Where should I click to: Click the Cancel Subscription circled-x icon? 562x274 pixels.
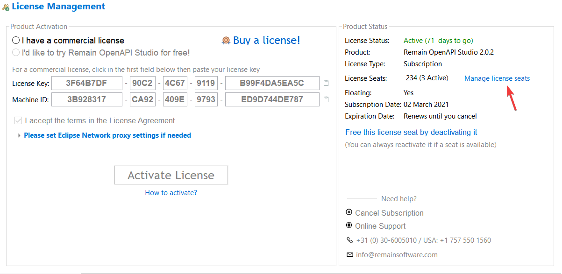pos(349,212)
